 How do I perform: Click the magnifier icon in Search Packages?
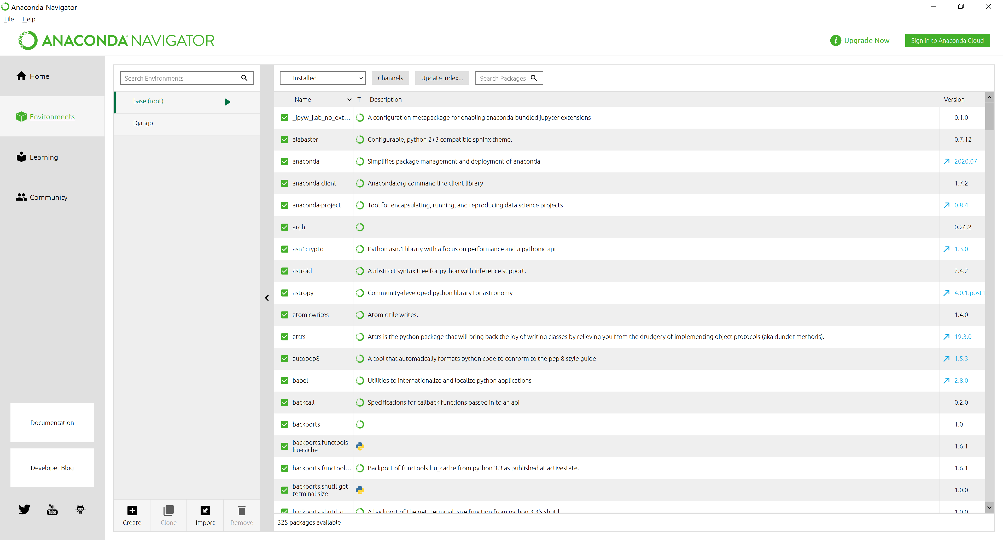pyautogui.click(x=534, y=78)
